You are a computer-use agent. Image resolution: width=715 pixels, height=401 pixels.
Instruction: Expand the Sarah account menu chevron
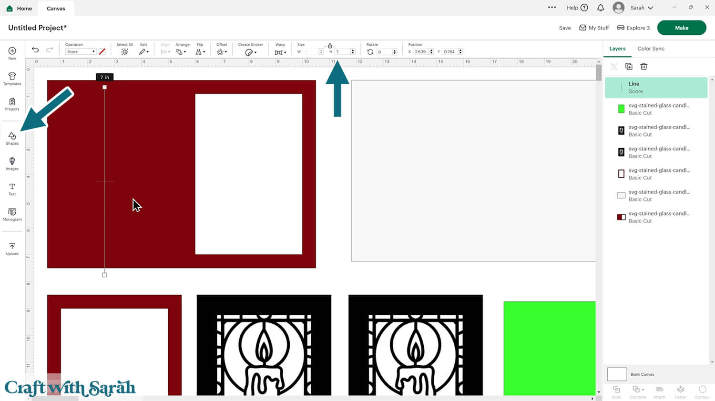[x=651, y=8]
